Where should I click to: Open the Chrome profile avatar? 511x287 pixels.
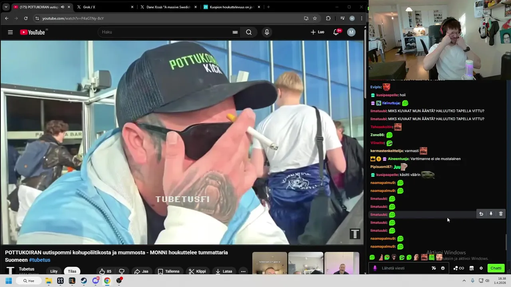point(352,18)
